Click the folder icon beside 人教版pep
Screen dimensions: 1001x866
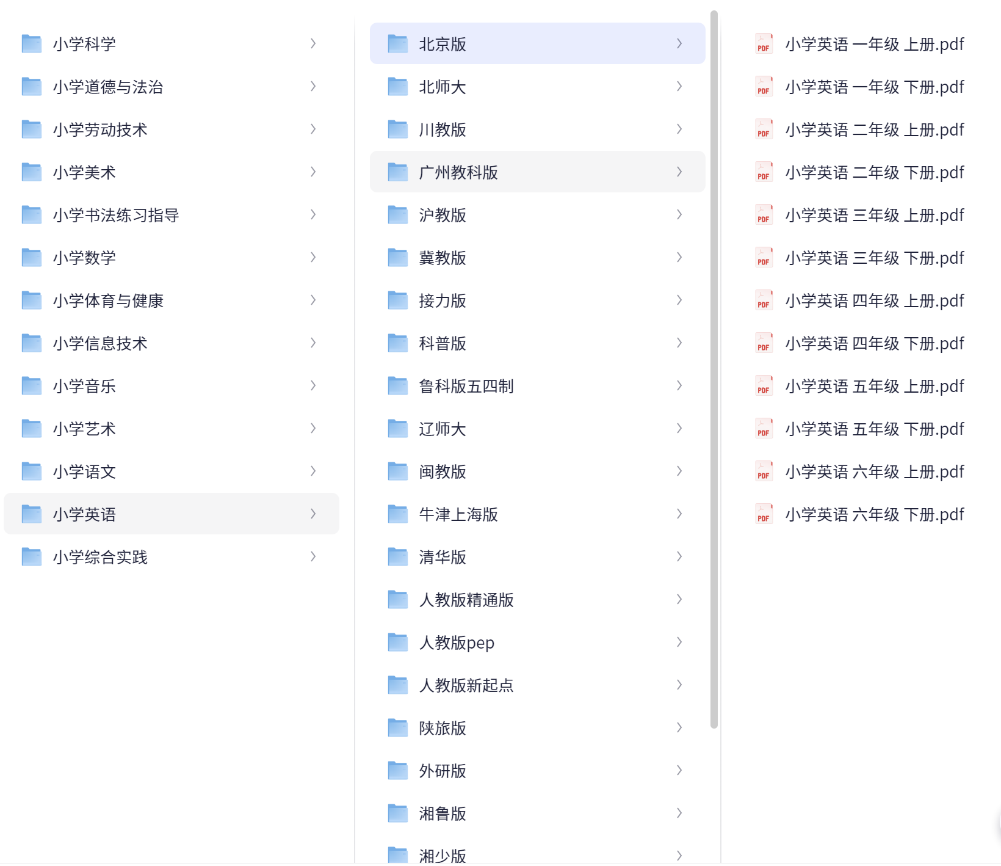tap(398, 642)
